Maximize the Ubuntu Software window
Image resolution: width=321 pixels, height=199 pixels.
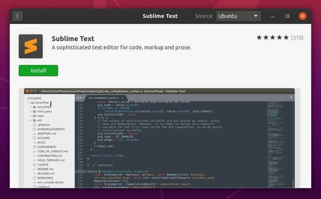point(288,16)
